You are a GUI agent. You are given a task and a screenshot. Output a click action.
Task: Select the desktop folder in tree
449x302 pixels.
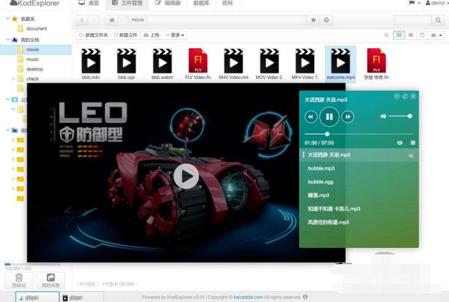pyautogui.click(x=35, y=69)
